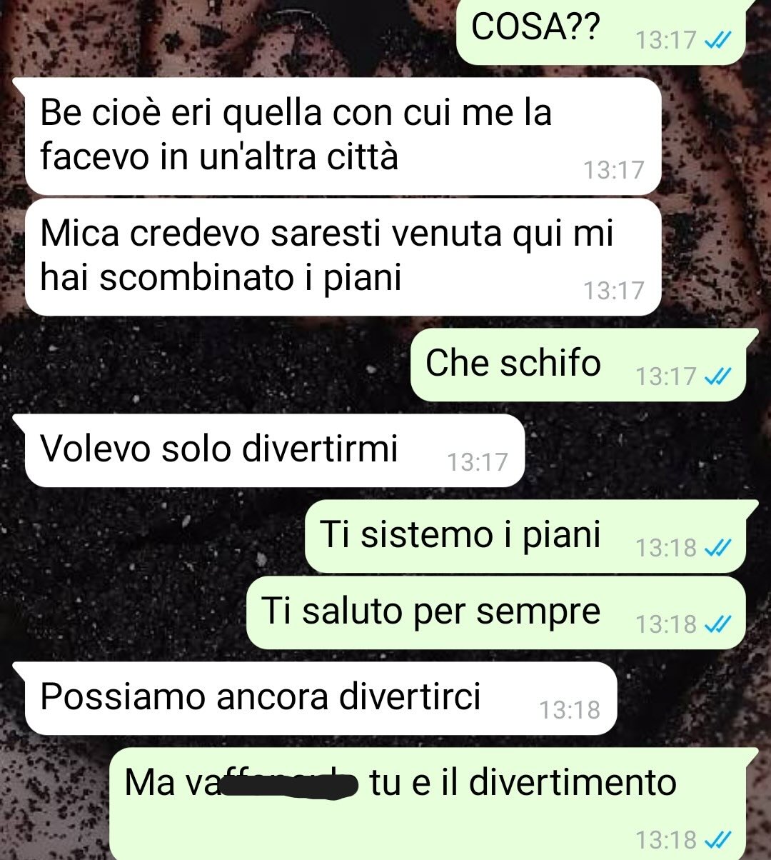Image resolution: width=771 pixels, height=860 pixels.
Task: Select the 'Possiamo ancora divertirci' message
Action: coord(321,699)
